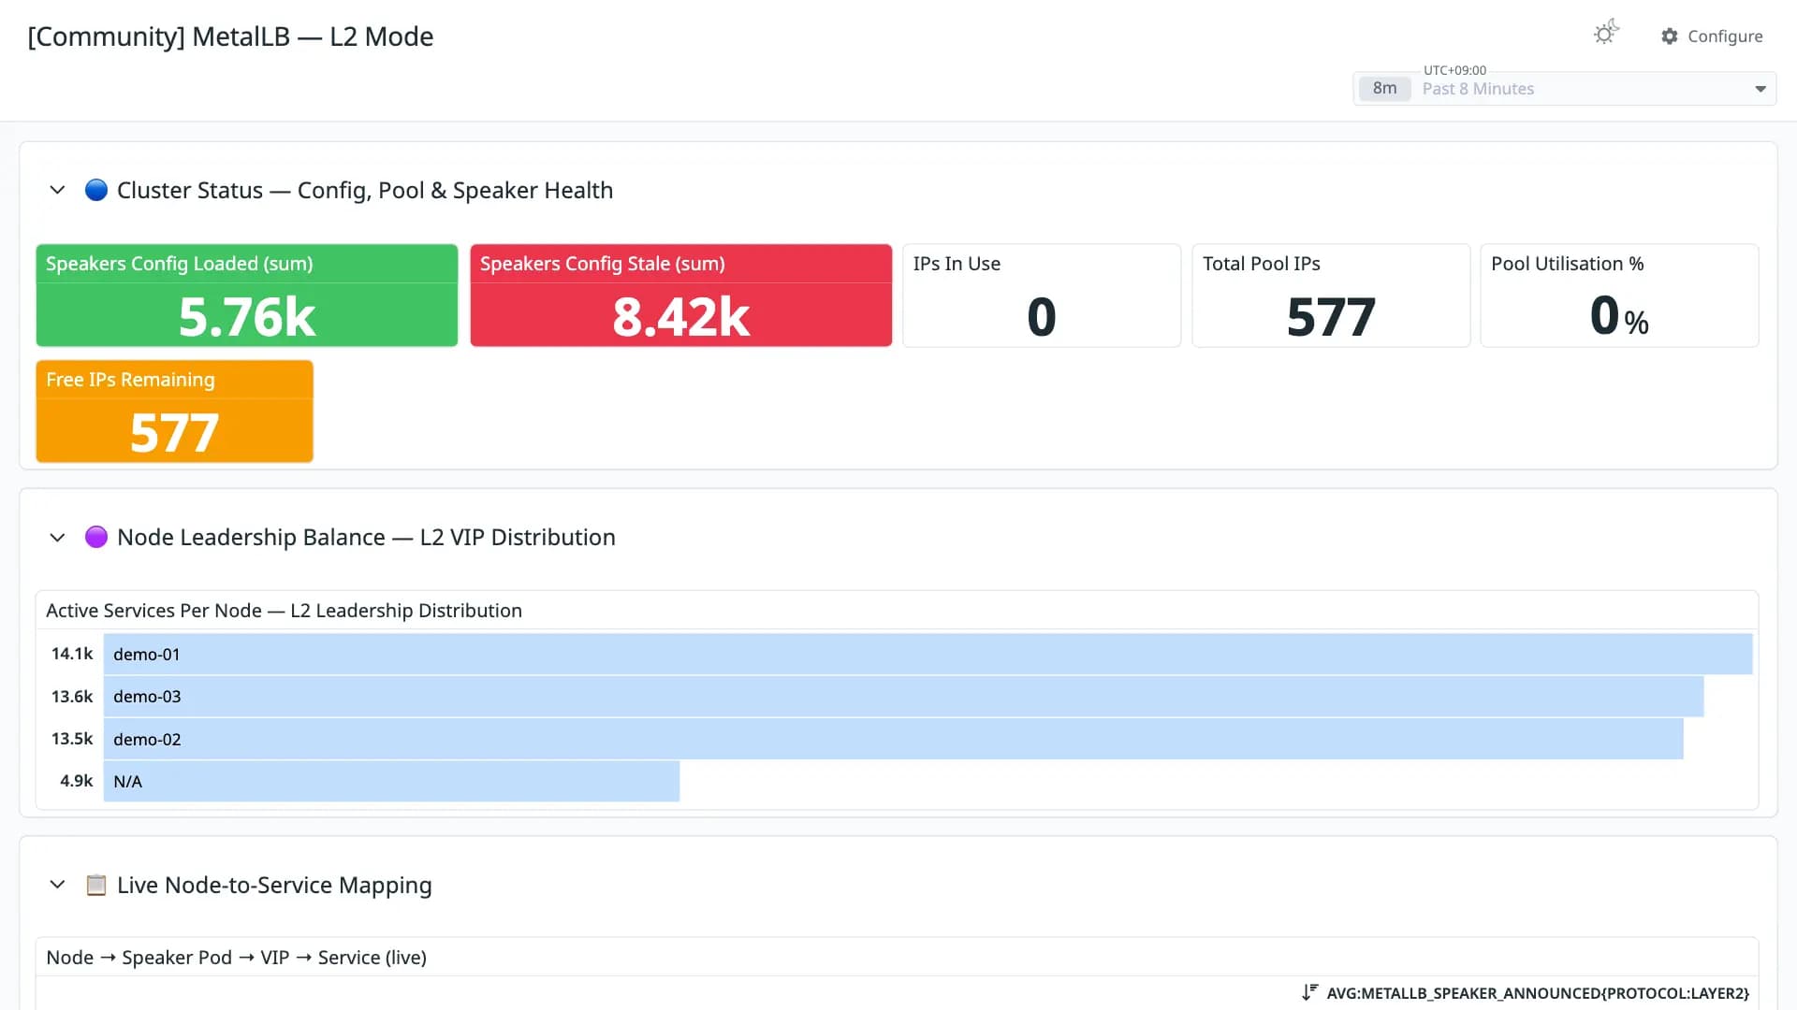
Task: Click the AVG:METALLB_SPEAKER_ANNOUNCED column header
Action: click(x=1538, y=993)
